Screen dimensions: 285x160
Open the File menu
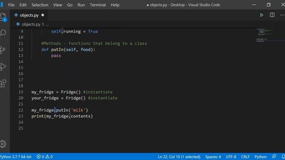[x=11, y=5]
